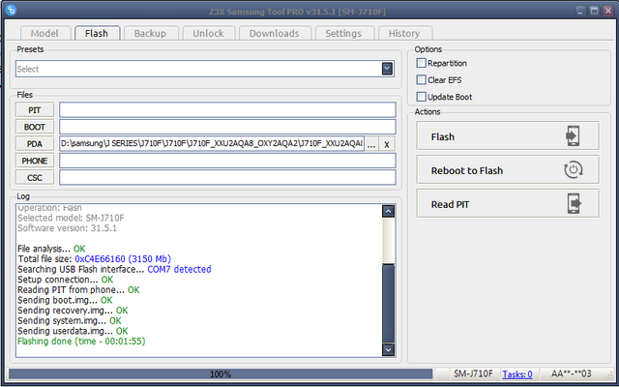This screenshot has height=387, width=619.
Task: Click the power-cycle icon on Reboot to Flash
Action: point(574,170)
